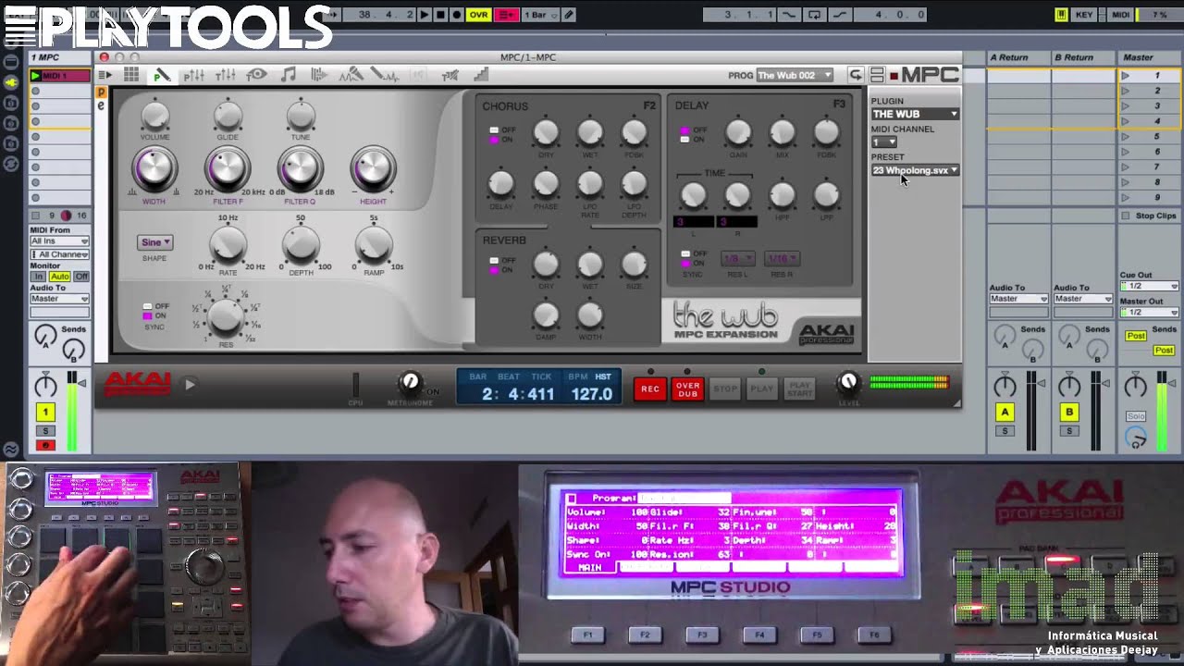Click Ableton record button in top bar
The image size is (1184, 666).
click(457, 15)
